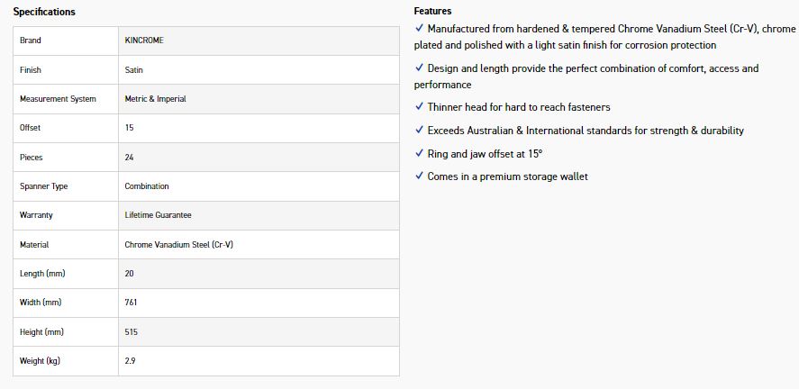The height and width of the screenshot is (389, 799).
Task: Click the checkmark next to Ring and jaw offset
Action: [x=420, y=154]
